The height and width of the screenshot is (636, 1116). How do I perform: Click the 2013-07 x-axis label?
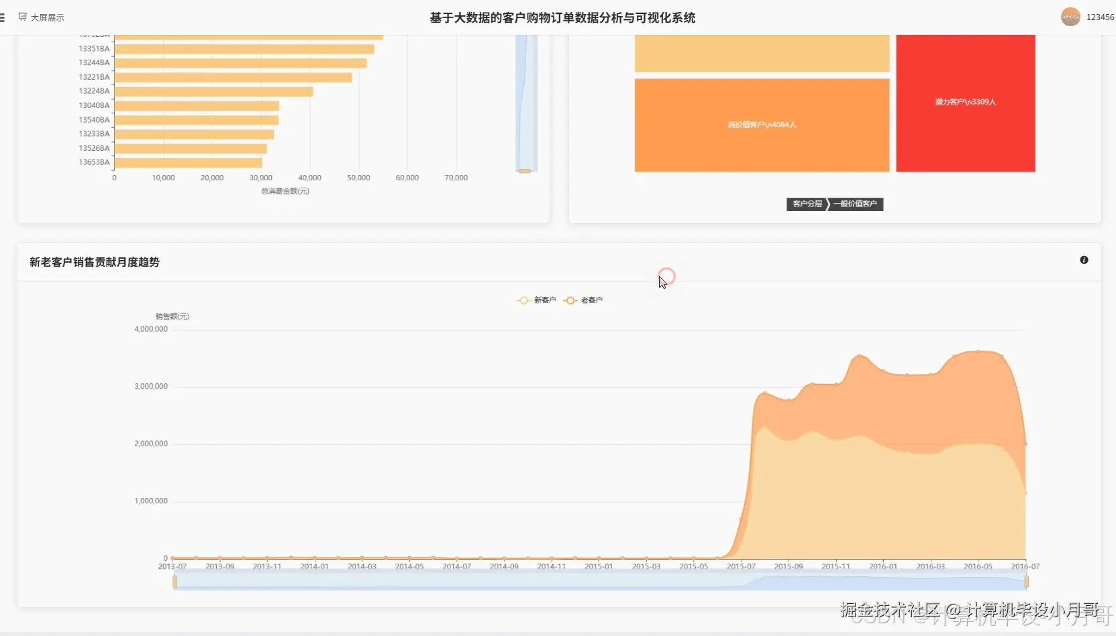tap(172, 567)
